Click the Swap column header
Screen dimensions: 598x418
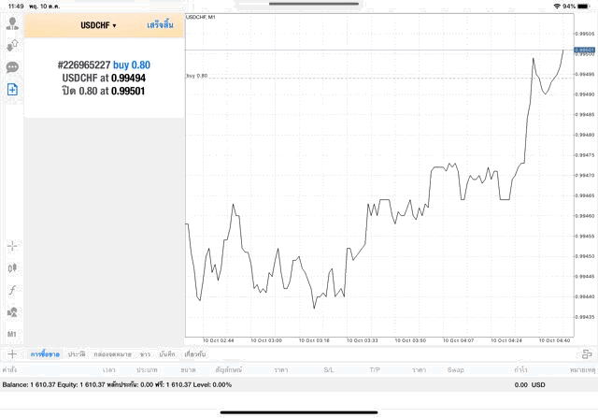click(455, 370)
